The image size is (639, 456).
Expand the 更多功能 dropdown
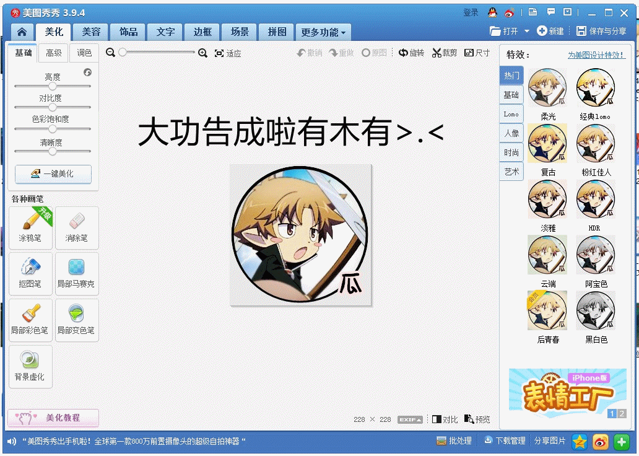pyautogui.click(x=324, y=32)
